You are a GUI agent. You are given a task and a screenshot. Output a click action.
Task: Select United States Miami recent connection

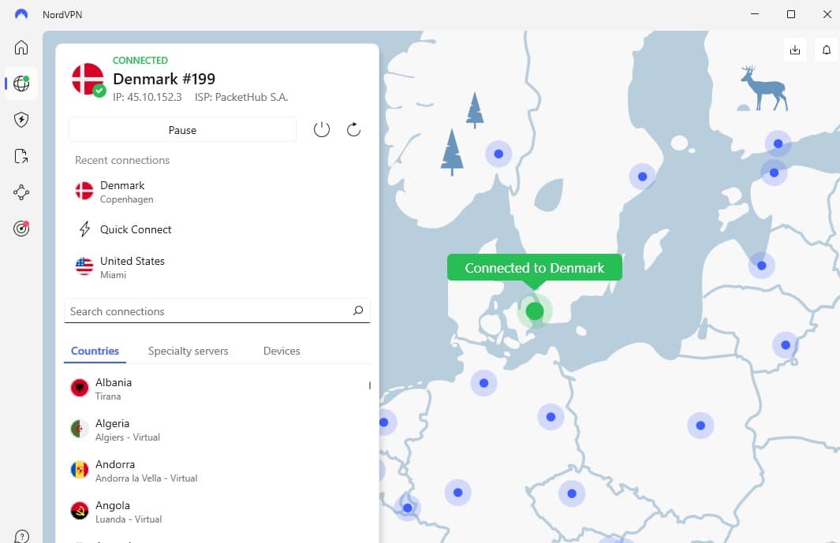[x=217, y=267]
